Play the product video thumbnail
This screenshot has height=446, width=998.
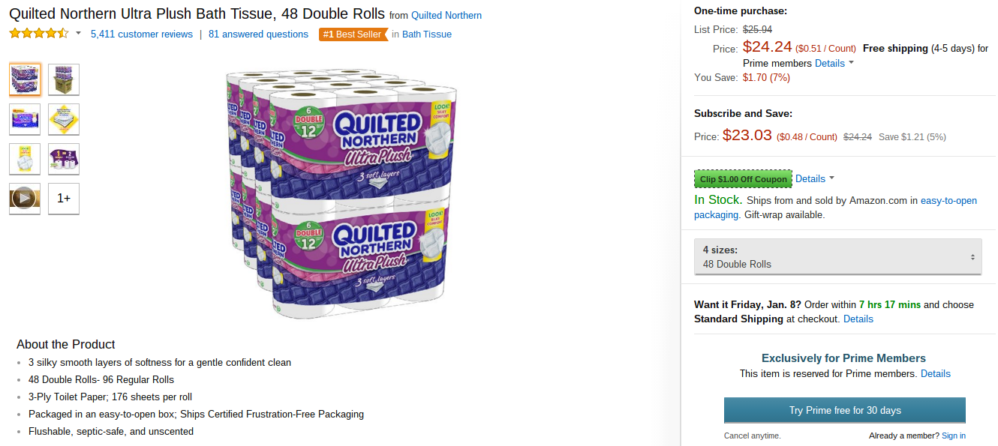tap(25, 199)
